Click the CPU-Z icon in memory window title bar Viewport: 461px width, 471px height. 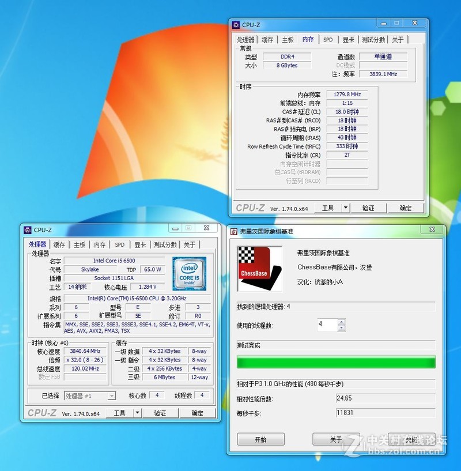click(236, 25)
